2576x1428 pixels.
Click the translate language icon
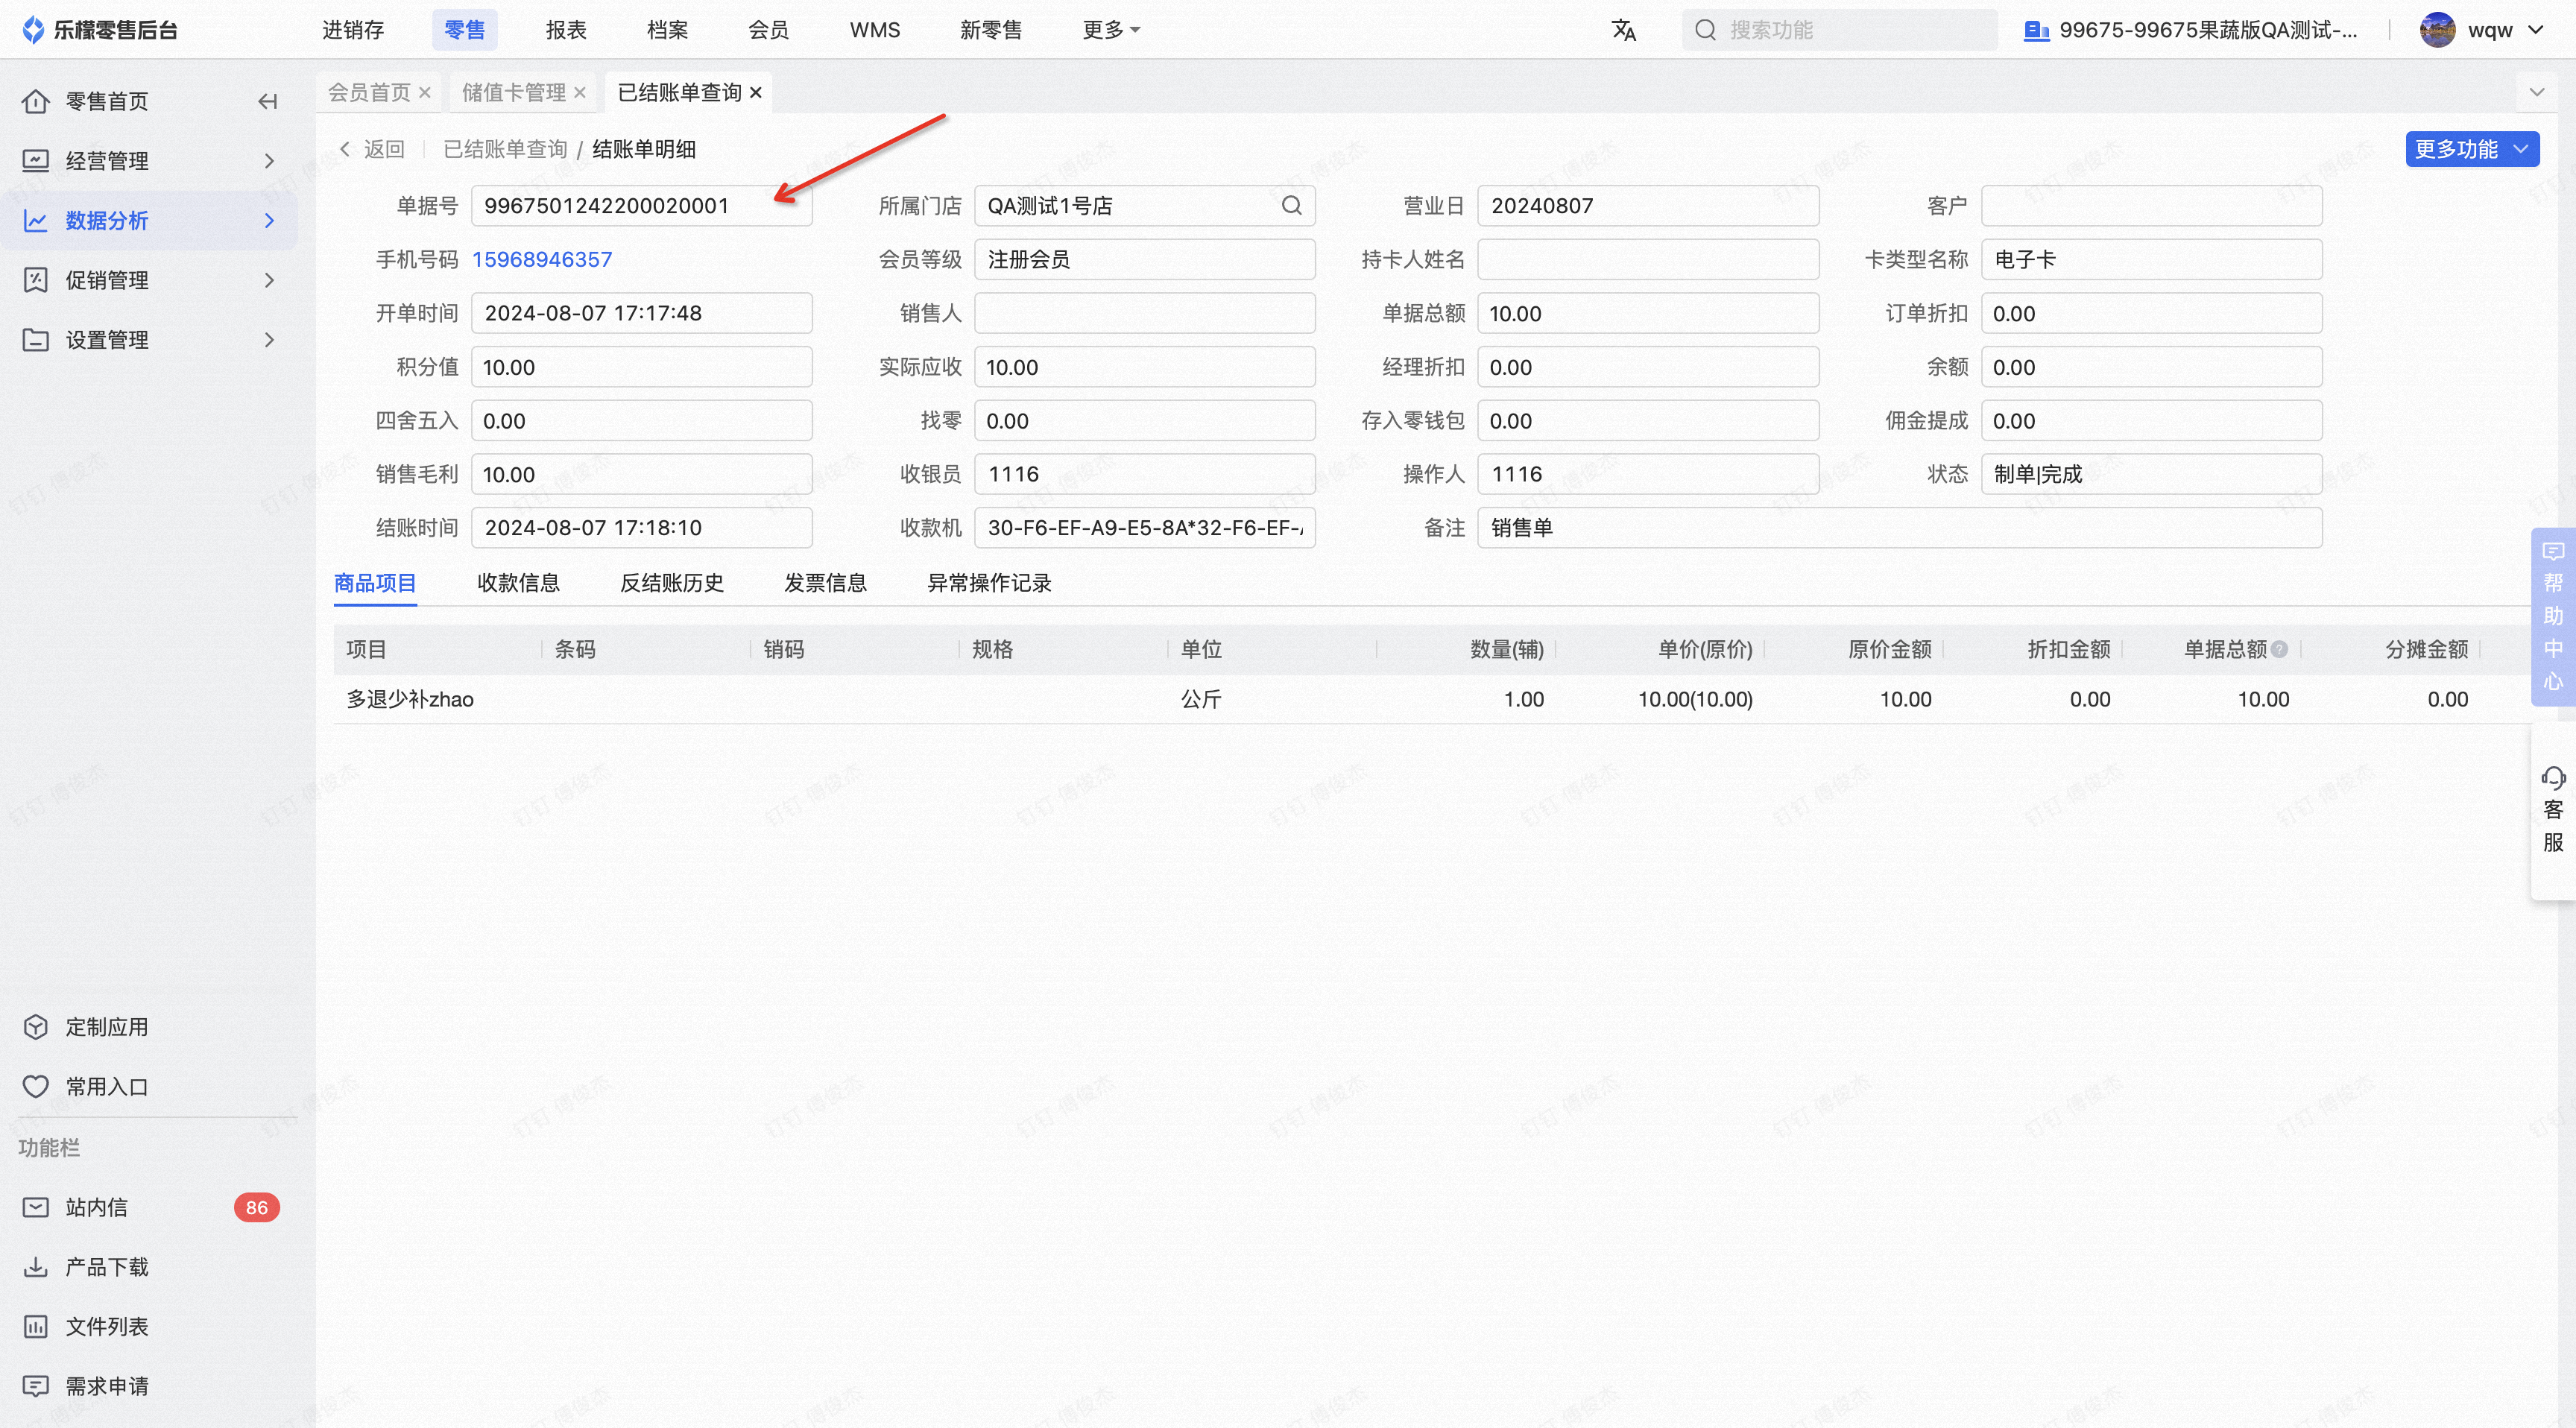pos(1624,30)
